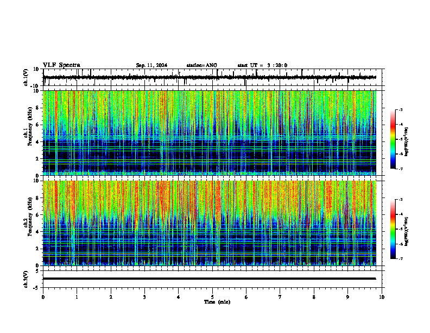430x333 pixels.
Task: Click the ch.1 waveform trace panel
Action: (x=212, y=77)
